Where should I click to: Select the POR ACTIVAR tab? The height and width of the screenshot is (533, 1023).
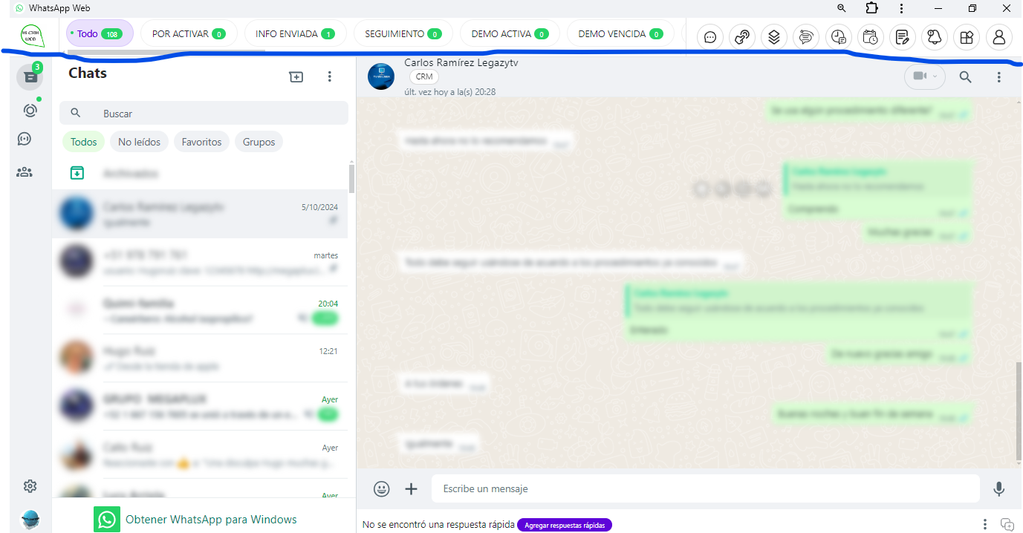point(188,33)
